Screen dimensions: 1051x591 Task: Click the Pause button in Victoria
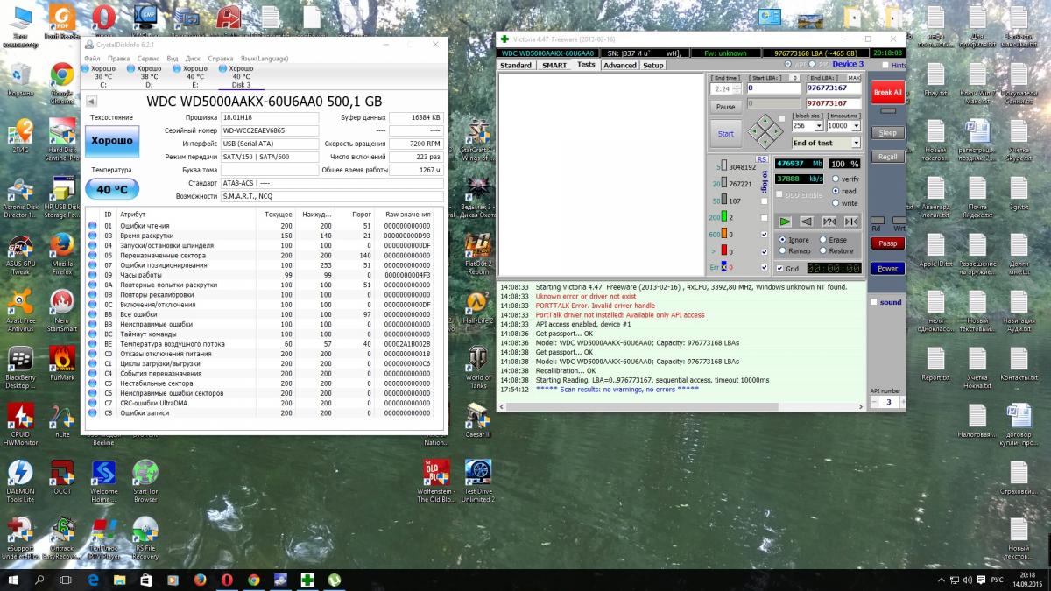tap(726, 107)
